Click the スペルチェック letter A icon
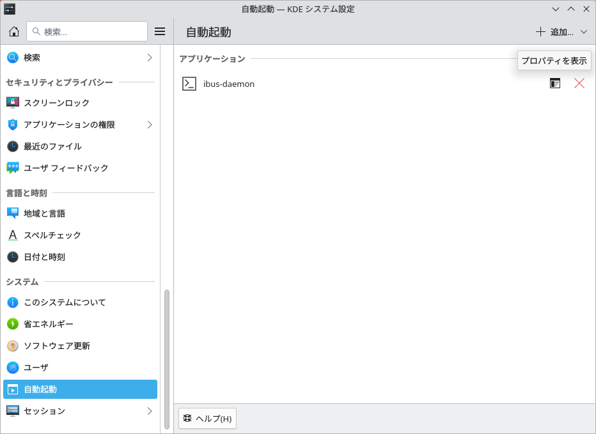596x434 pixels. [x=13, y=235]
